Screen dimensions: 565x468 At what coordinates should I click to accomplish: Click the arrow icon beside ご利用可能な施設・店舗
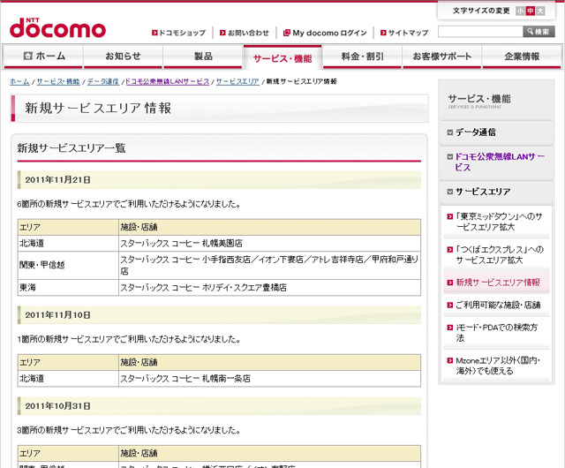[x=449, y=305]
